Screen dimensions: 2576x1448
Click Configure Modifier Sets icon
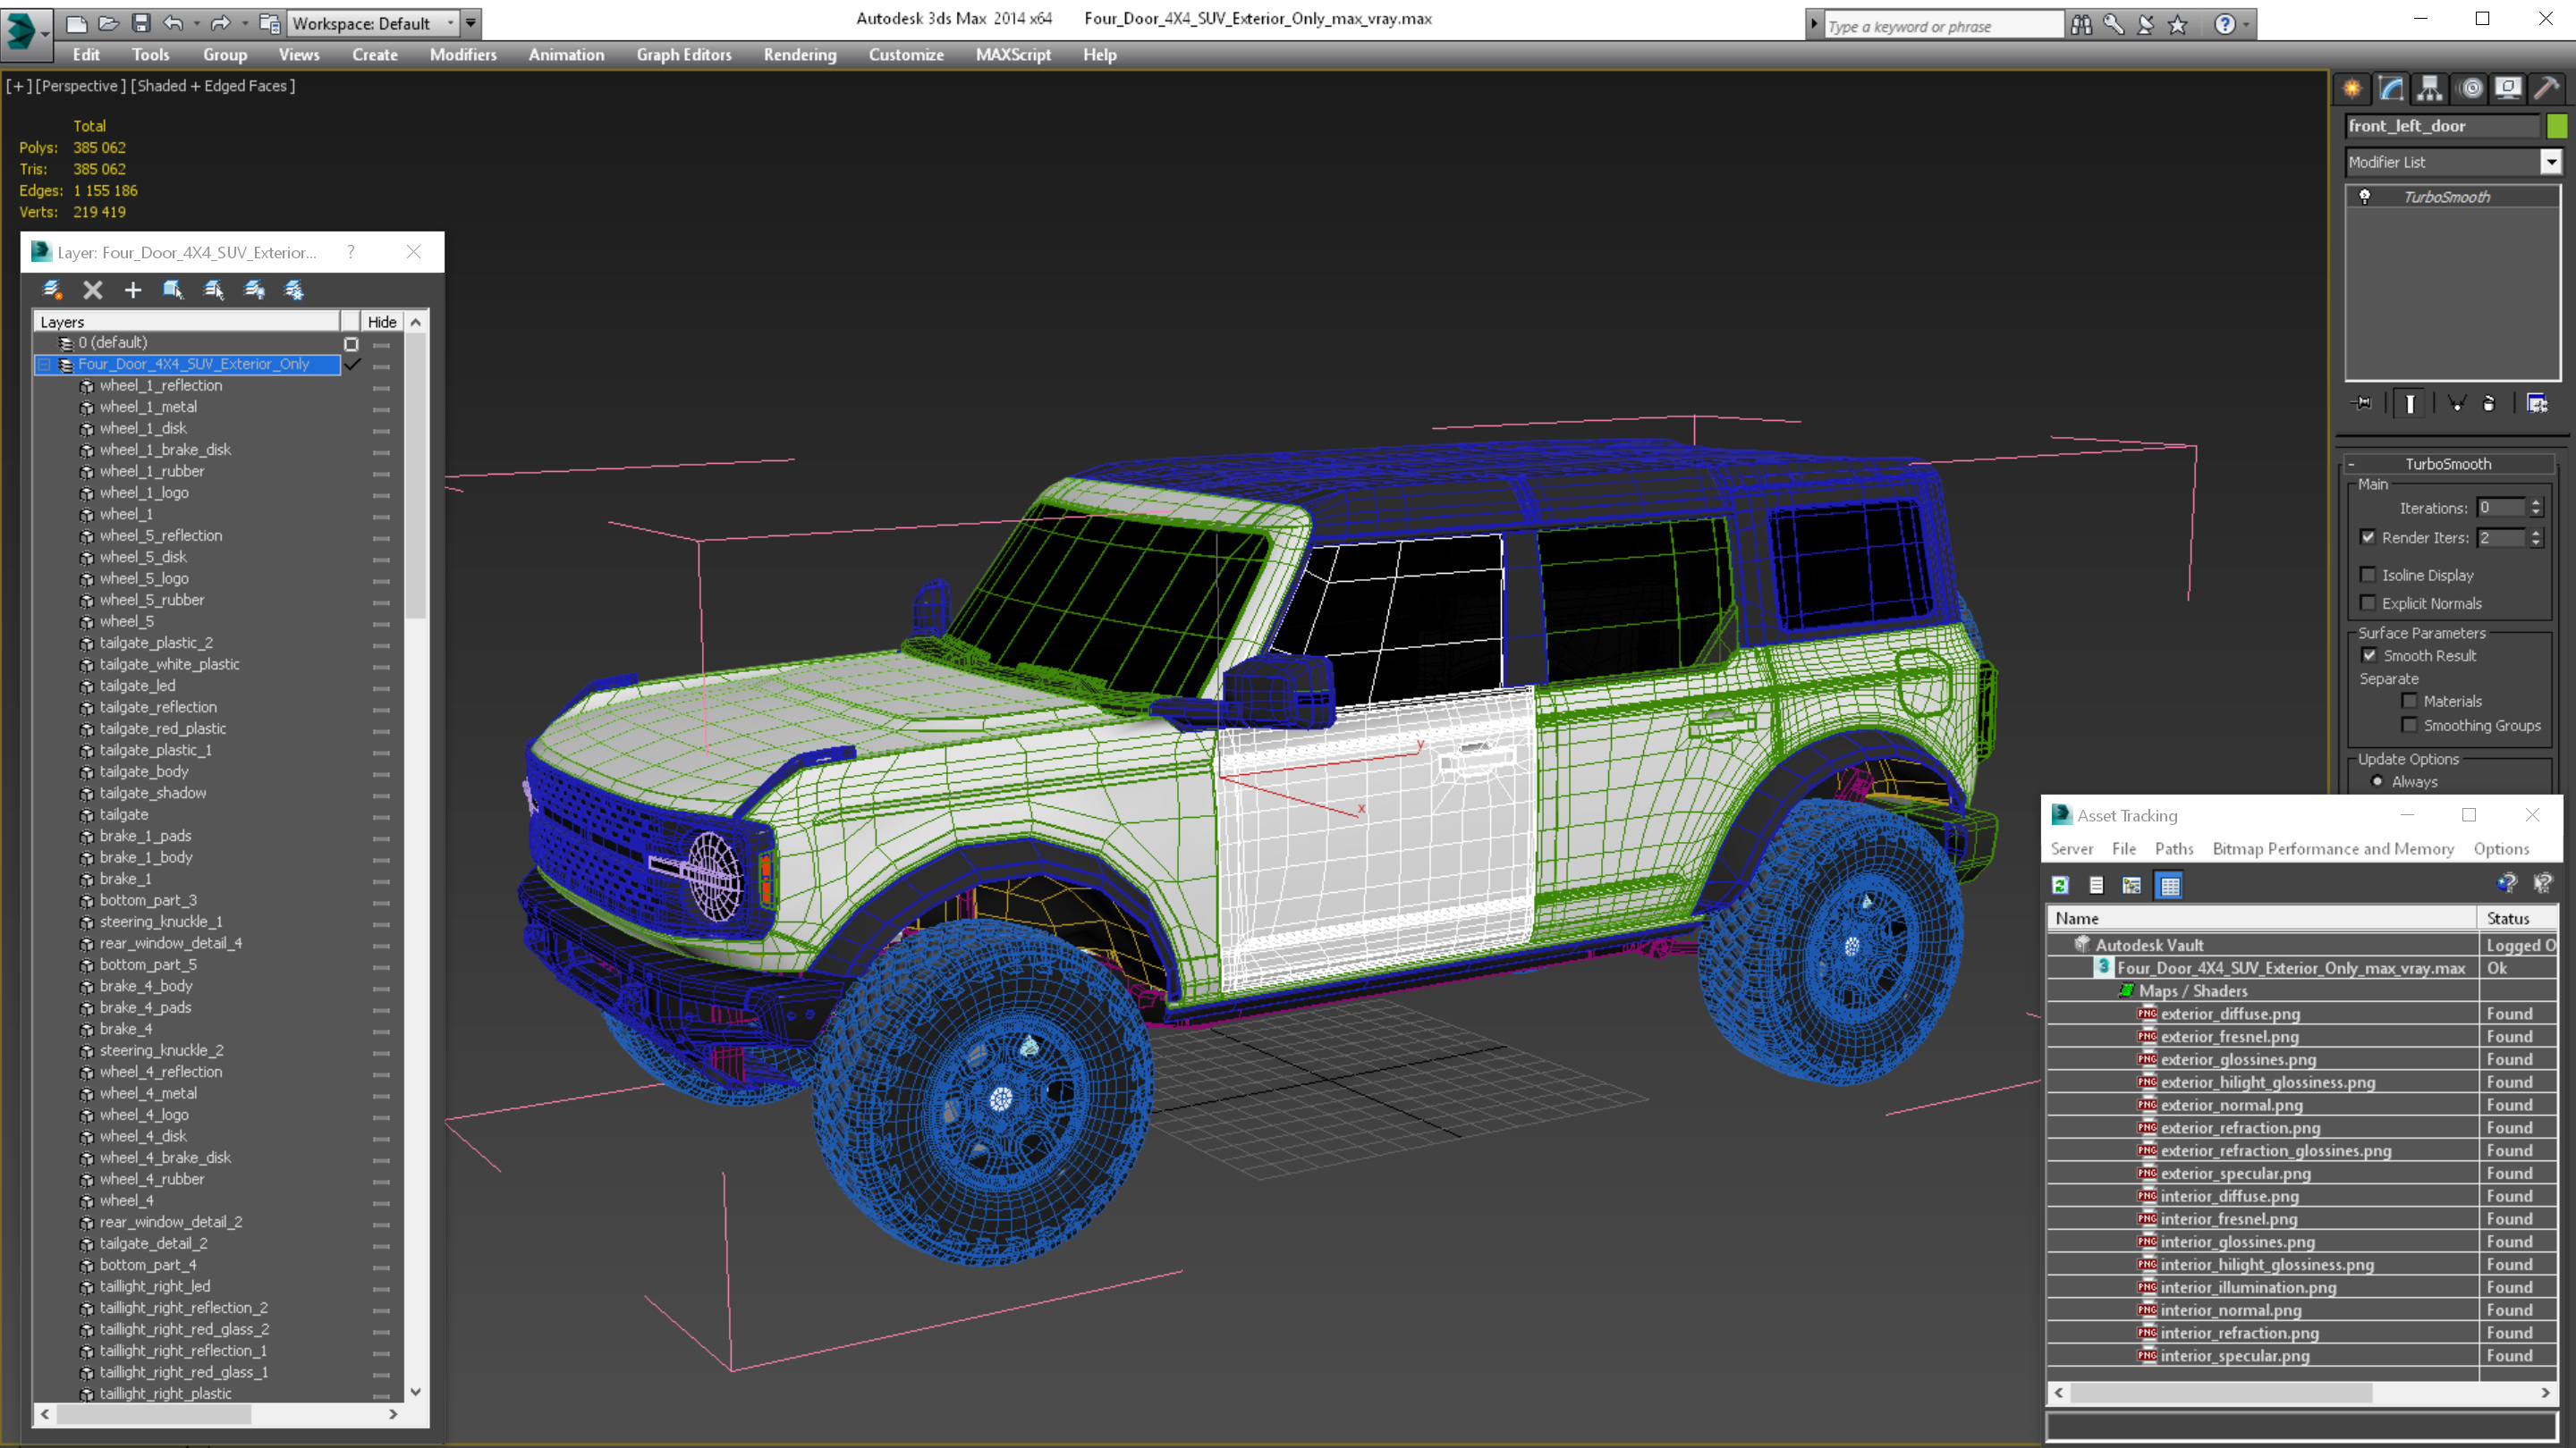tap(2537, 404)
